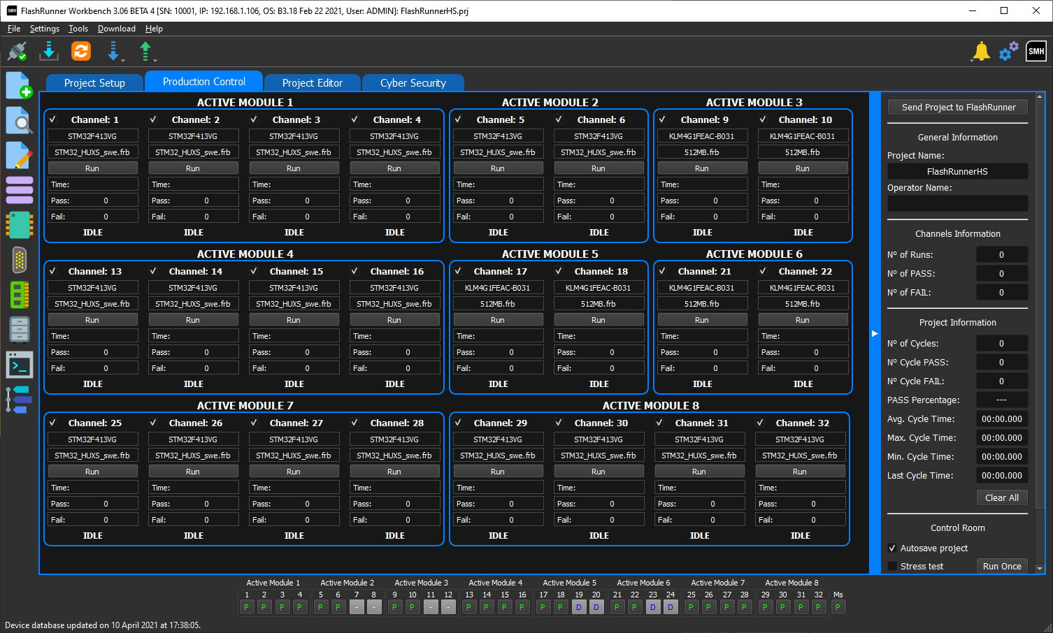Disable the Autosave project checkbox
Screen dimensions: 1053x633
pyautogui.click(x=892, y=548)
